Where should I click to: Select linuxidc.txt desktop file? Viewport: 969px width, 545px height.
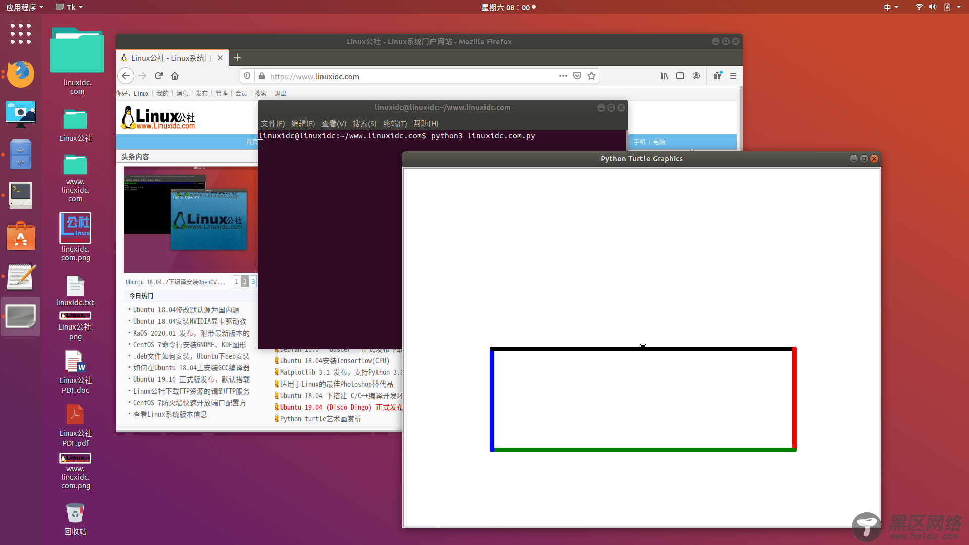click(x=75, y=291)
